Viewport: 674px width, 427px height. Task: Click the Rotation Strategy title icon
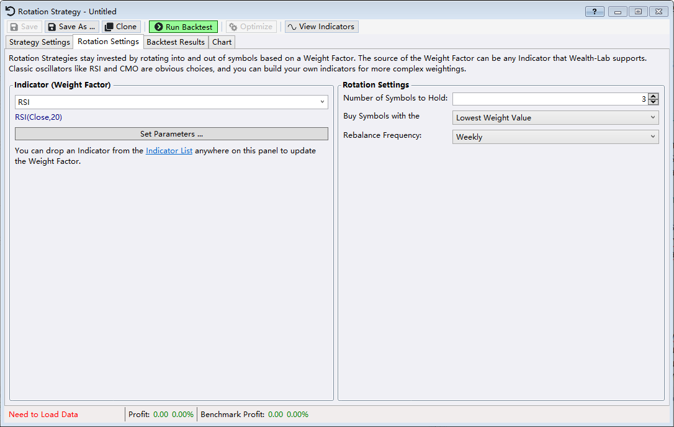(10, 11)
